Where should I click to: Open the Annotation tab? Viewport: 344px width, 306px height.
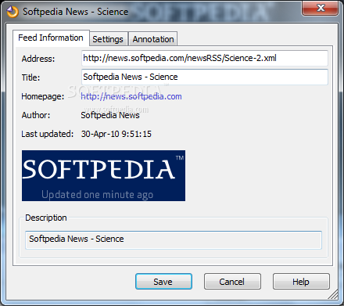tap(153, 39)
